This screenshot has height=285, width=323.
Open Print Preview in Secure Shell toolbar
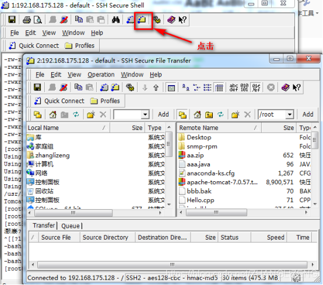tap(38, 20)
